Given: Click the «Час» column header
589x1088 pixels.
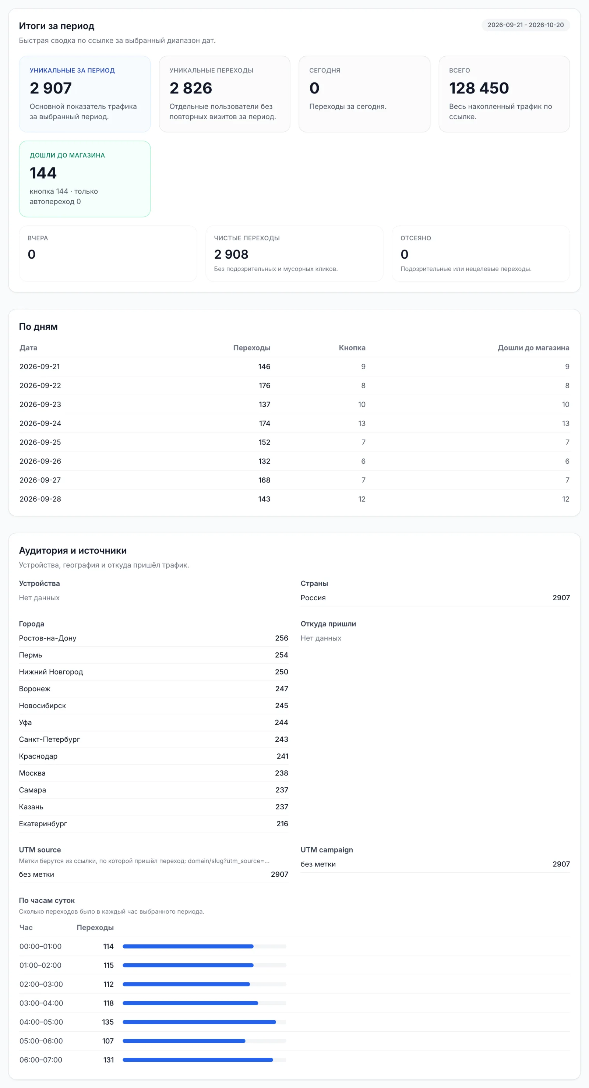Looking at the screenshot, I should pos(26,928).
